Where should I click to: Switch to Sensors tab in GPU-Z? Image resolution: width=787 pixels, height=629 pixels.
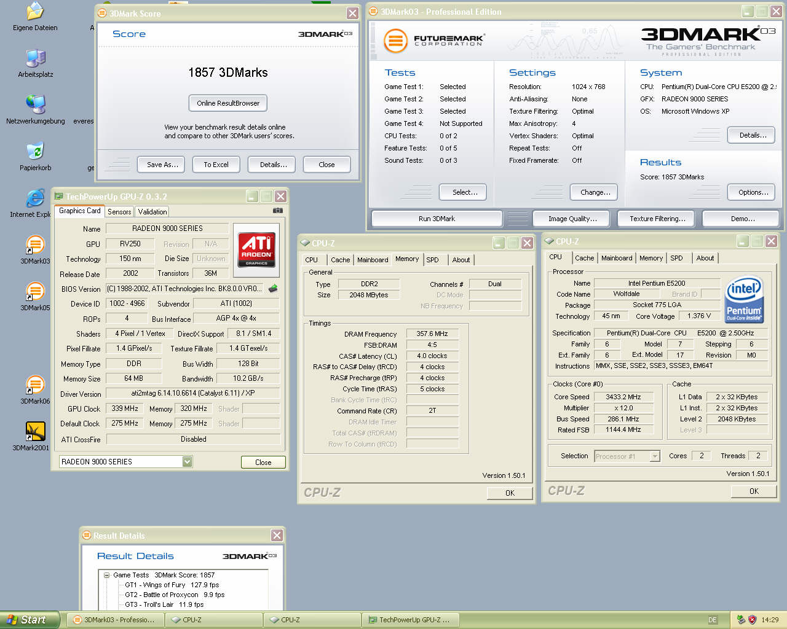pyautogui.click(x=119, y=211)
